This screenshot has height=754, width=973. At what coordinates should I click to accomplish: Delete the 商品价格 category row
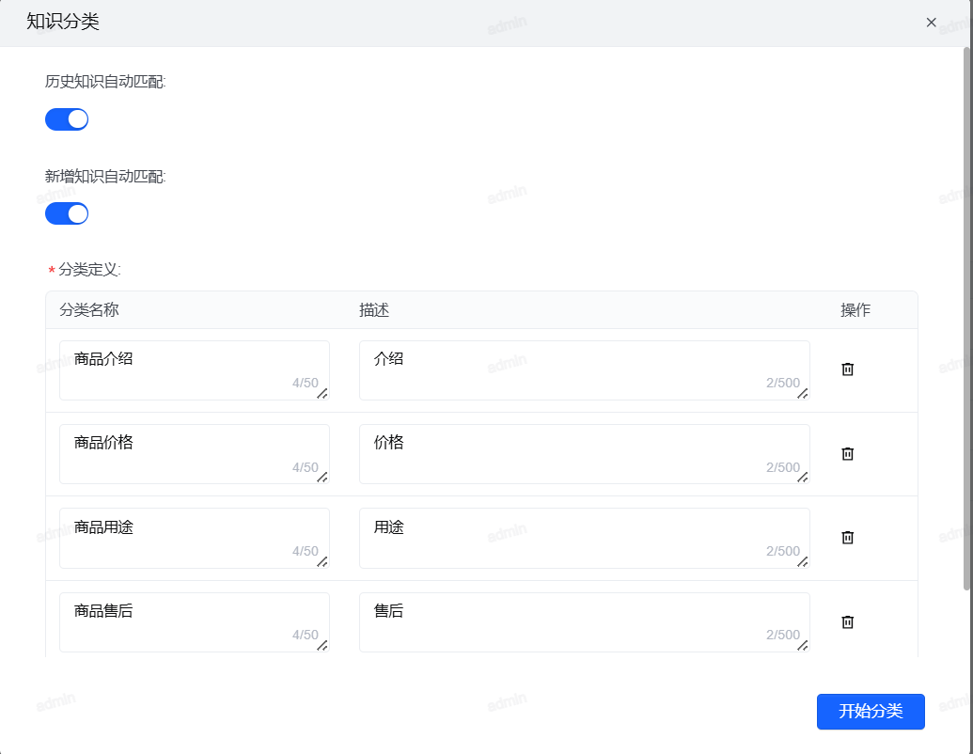[847, 454]
